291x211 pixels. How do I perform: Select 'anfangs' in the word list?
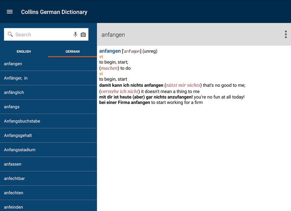coord(49,107)
